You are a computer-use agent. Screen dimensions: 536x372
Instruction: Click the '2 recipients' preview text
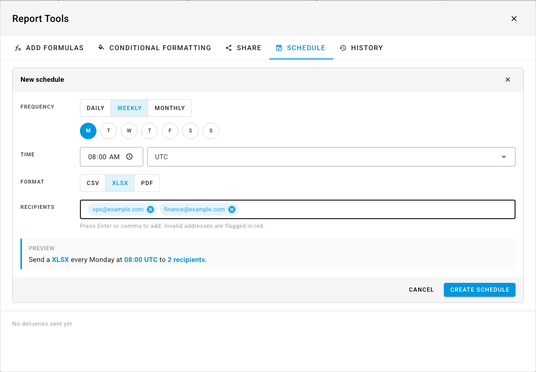click(x=186, y=260)
